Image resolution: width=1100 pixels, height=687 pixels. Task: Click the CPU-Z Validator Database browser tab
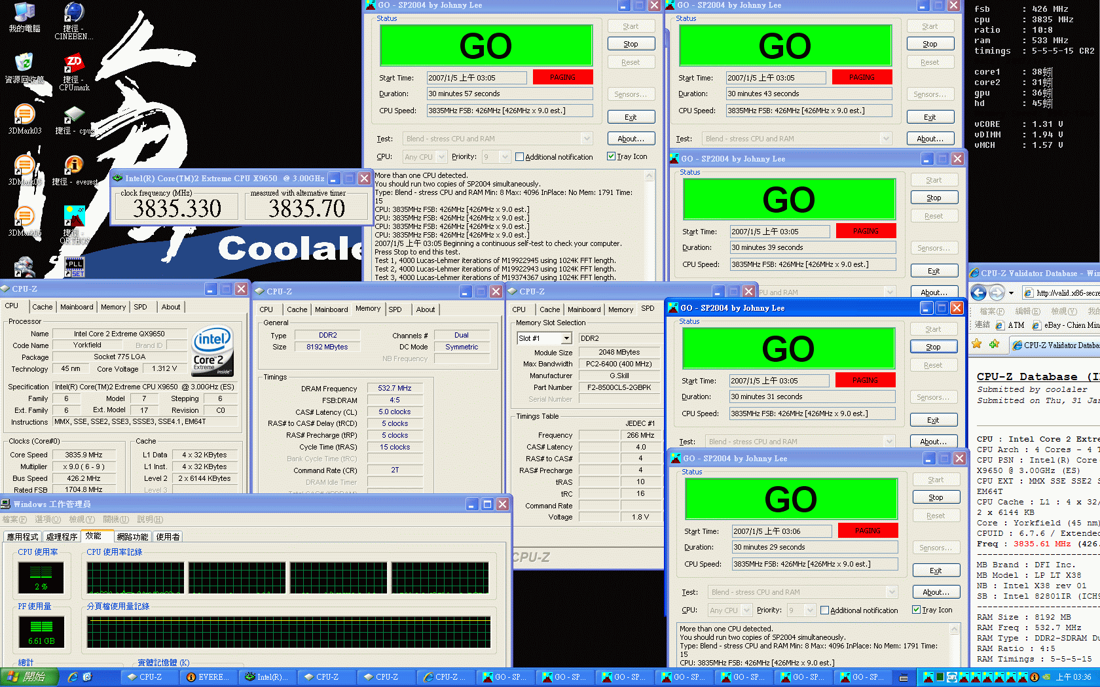[1055, 345]
